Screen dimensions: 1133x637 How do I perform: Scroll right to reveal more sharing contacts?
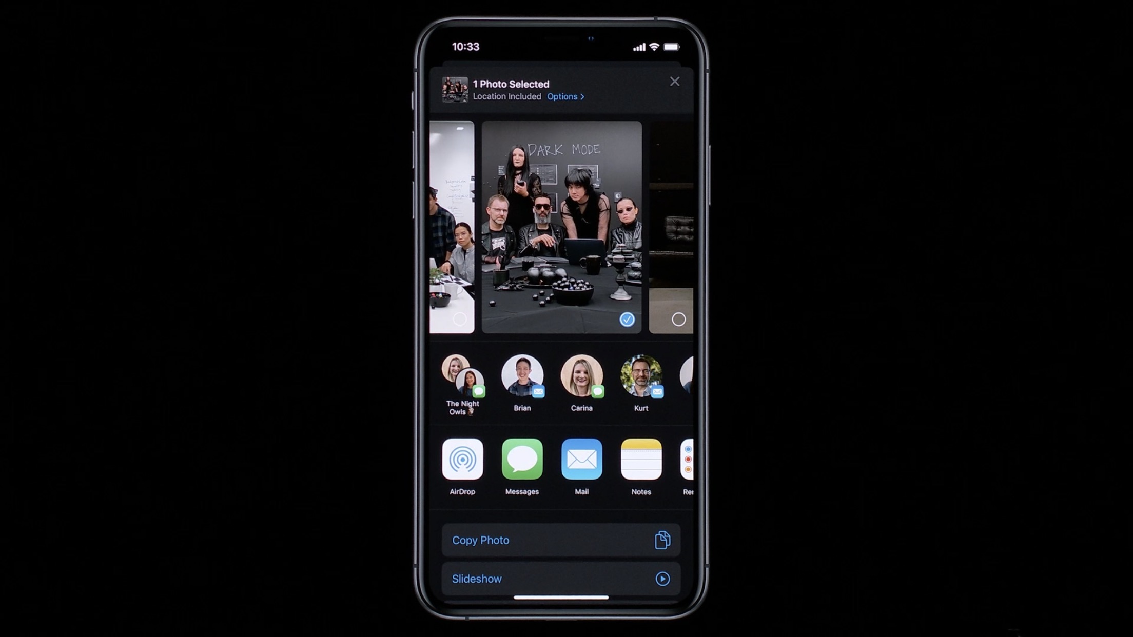[685, 381]
